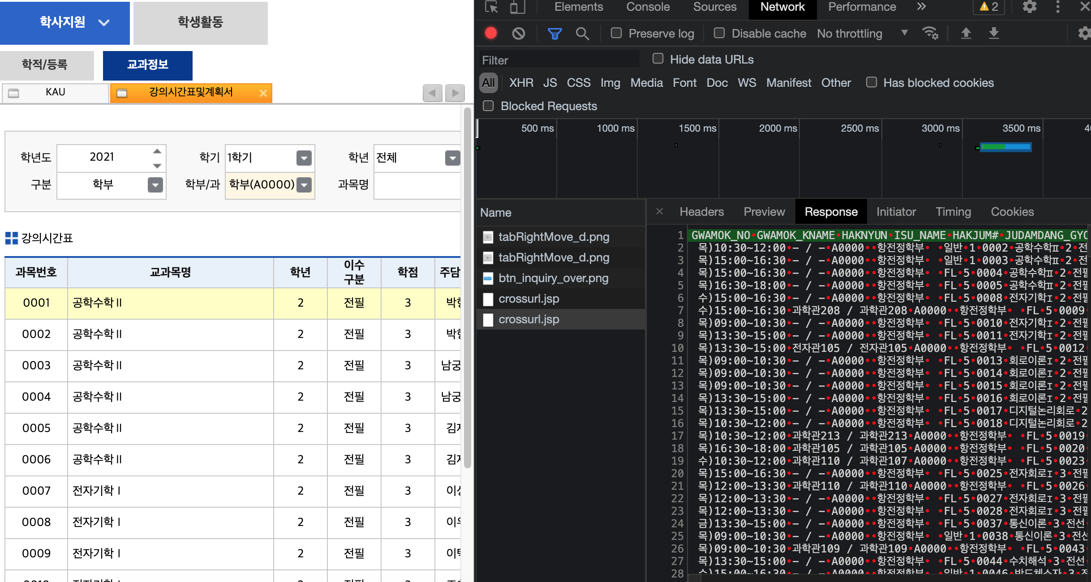
Task: Filter requests by JS
Action: click(550, 83)
